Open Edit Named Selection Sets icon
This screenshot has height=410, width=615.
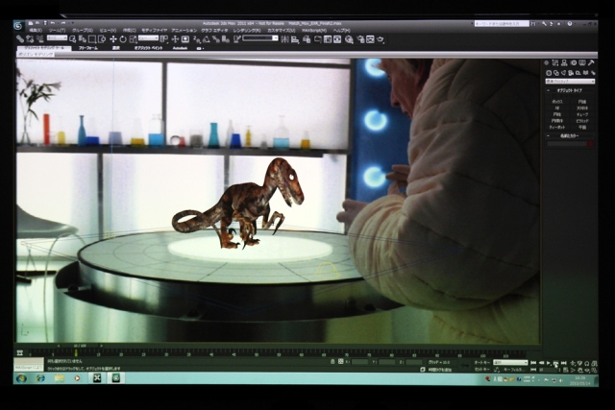pos(237,38)
